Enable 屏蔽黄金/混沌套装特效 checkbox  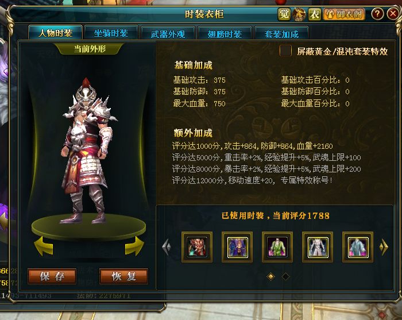[285, 51]
